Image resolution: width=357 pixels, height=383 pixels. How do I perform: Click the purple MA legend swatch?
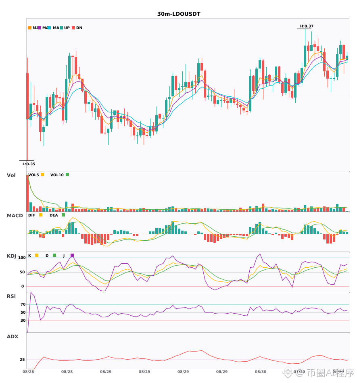(x=40, y=28)
